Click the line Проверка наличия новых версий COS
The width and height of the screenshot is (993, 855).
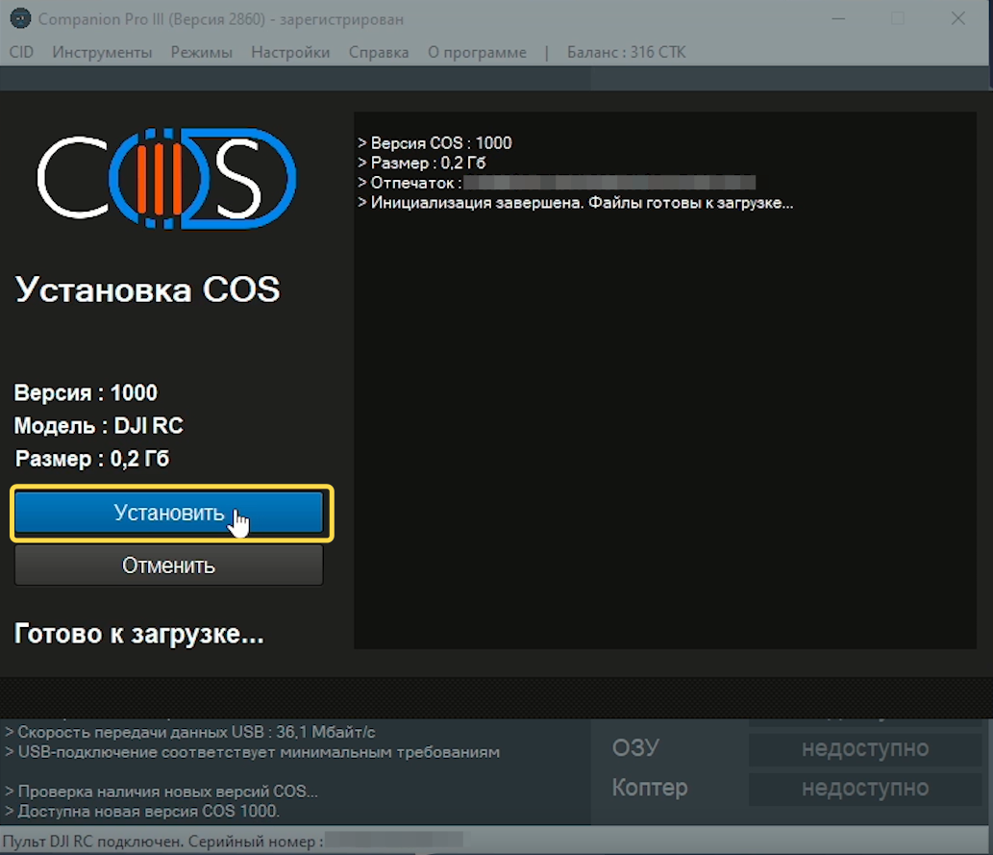point(161,792)
